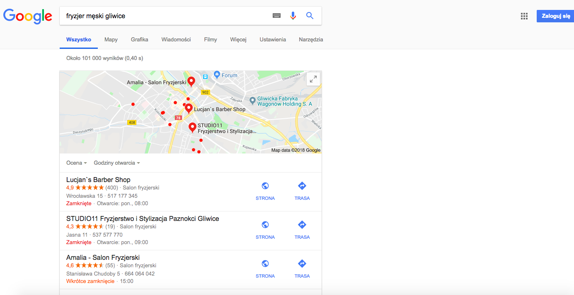Get directions icon for Amalia salon
The image size is (574, 295).
[302, 264]
